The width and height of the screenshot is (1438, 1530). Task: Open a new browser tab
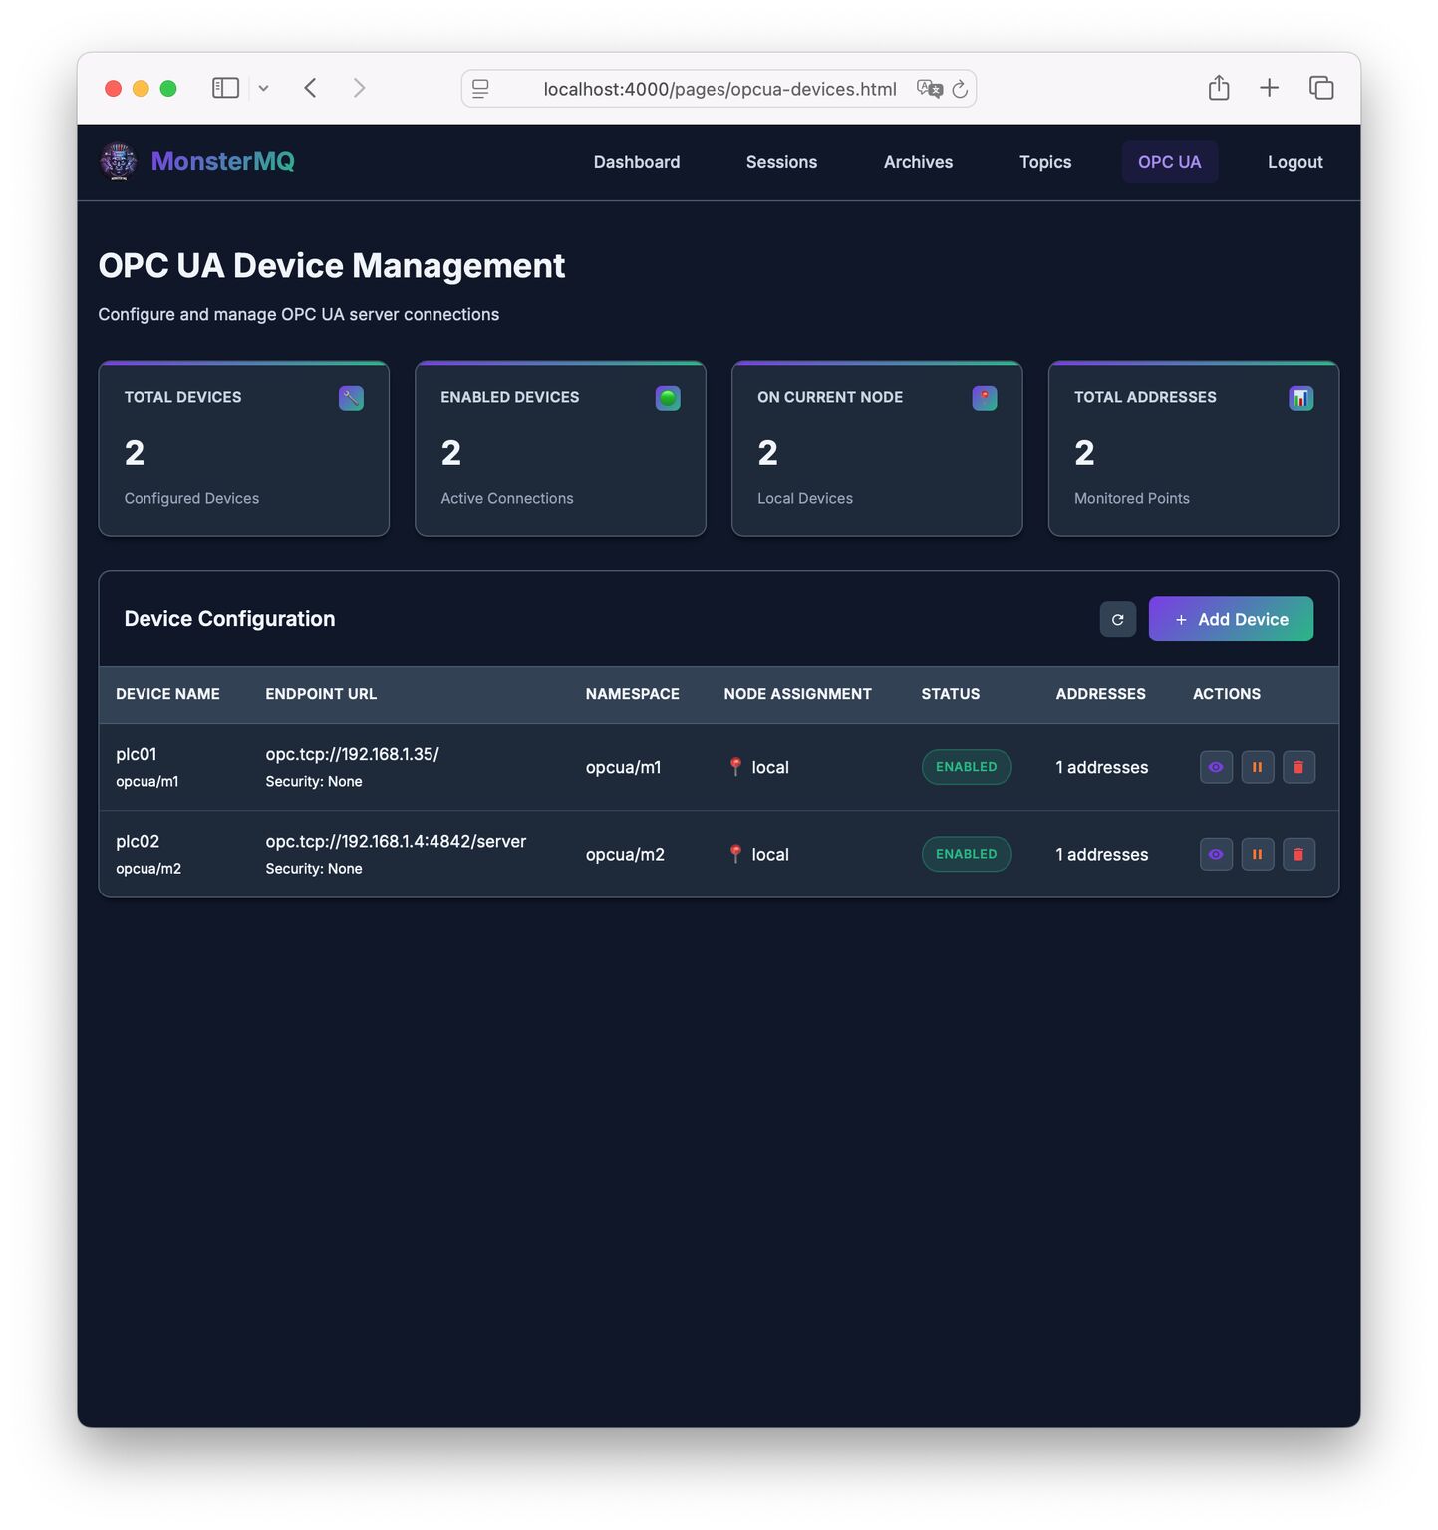point(1269,88)
